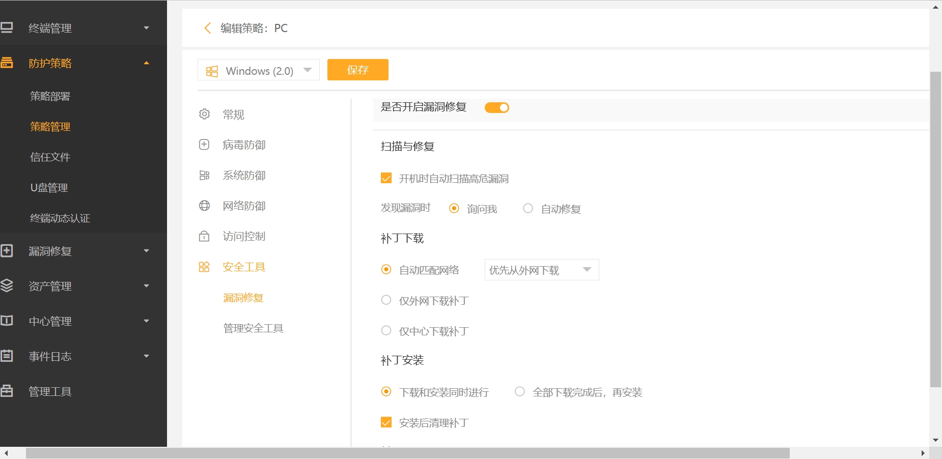Expand the 终端管理 menu arrow
Image resolution: width=942 pixels, height=459 pixels.
pyautogui.click(x=147, y=28)
